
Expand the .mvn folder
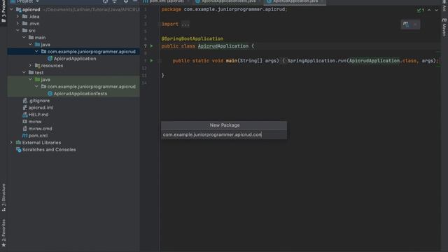point(17,23)
